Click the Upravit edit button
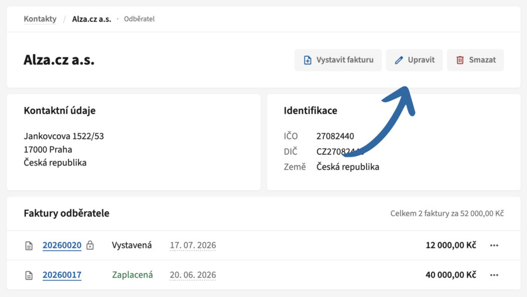The width and height of the screenshot is (527, 297). 414,60
